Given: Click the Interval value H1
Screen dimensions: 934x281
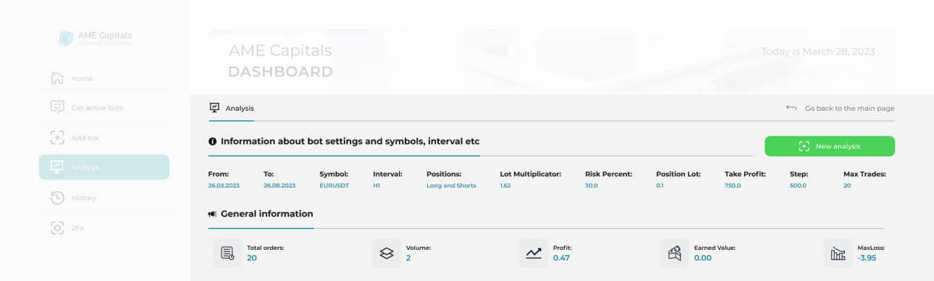Looking at the screenshot, I should (376, 185).
